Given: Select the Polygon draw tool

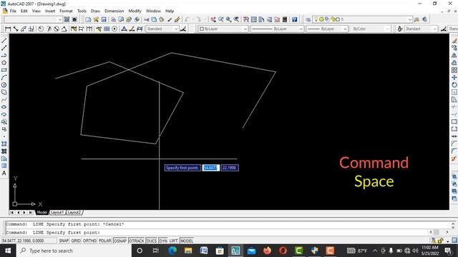Looking at the screenshot, I should pos(4,63).
